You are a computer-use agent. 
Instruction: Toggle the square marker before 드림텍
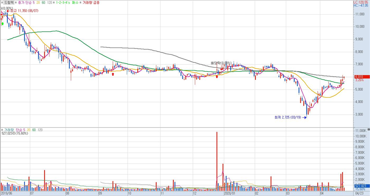2,2
